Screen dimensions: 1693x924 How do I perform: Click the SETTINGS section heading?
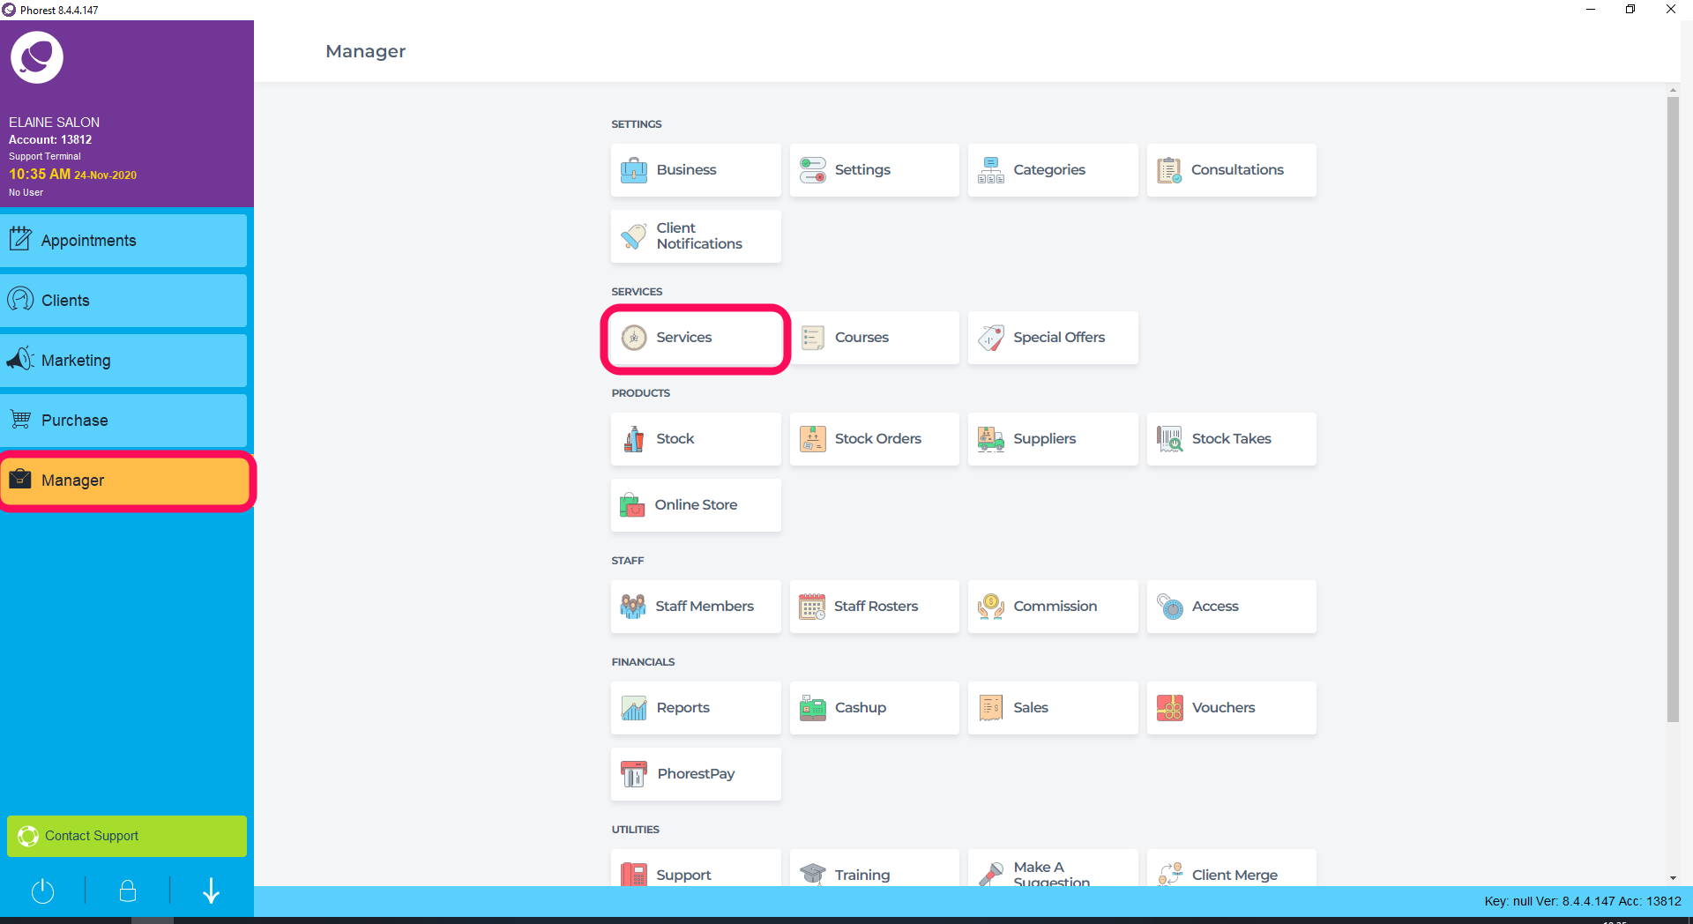(x=637, y=124)
